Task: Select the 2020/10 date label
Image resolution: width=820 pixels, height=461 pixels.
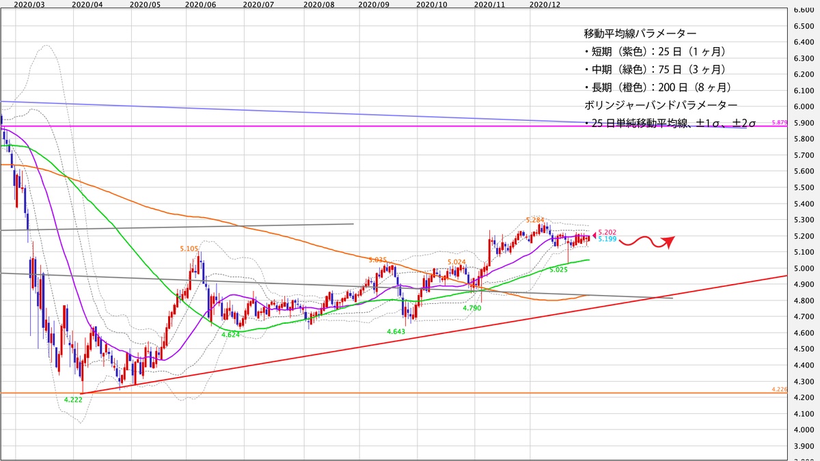Action: click(432, 4)
